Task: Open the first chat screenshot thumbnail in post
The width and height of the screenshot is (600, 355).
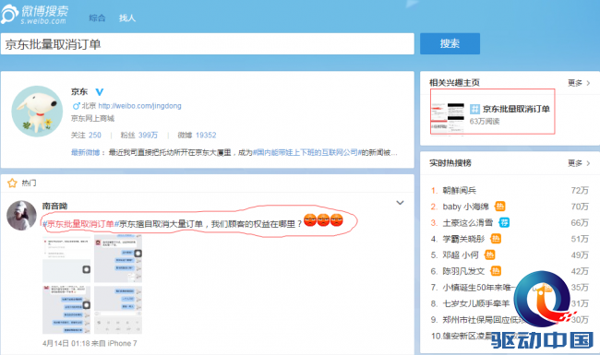Action: coord(66,259)
